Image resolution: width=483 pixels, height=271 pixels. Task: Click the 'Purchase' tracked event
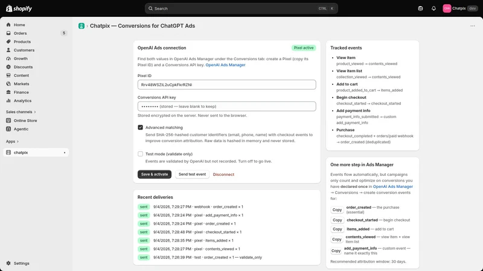click(x=345, y=130)
